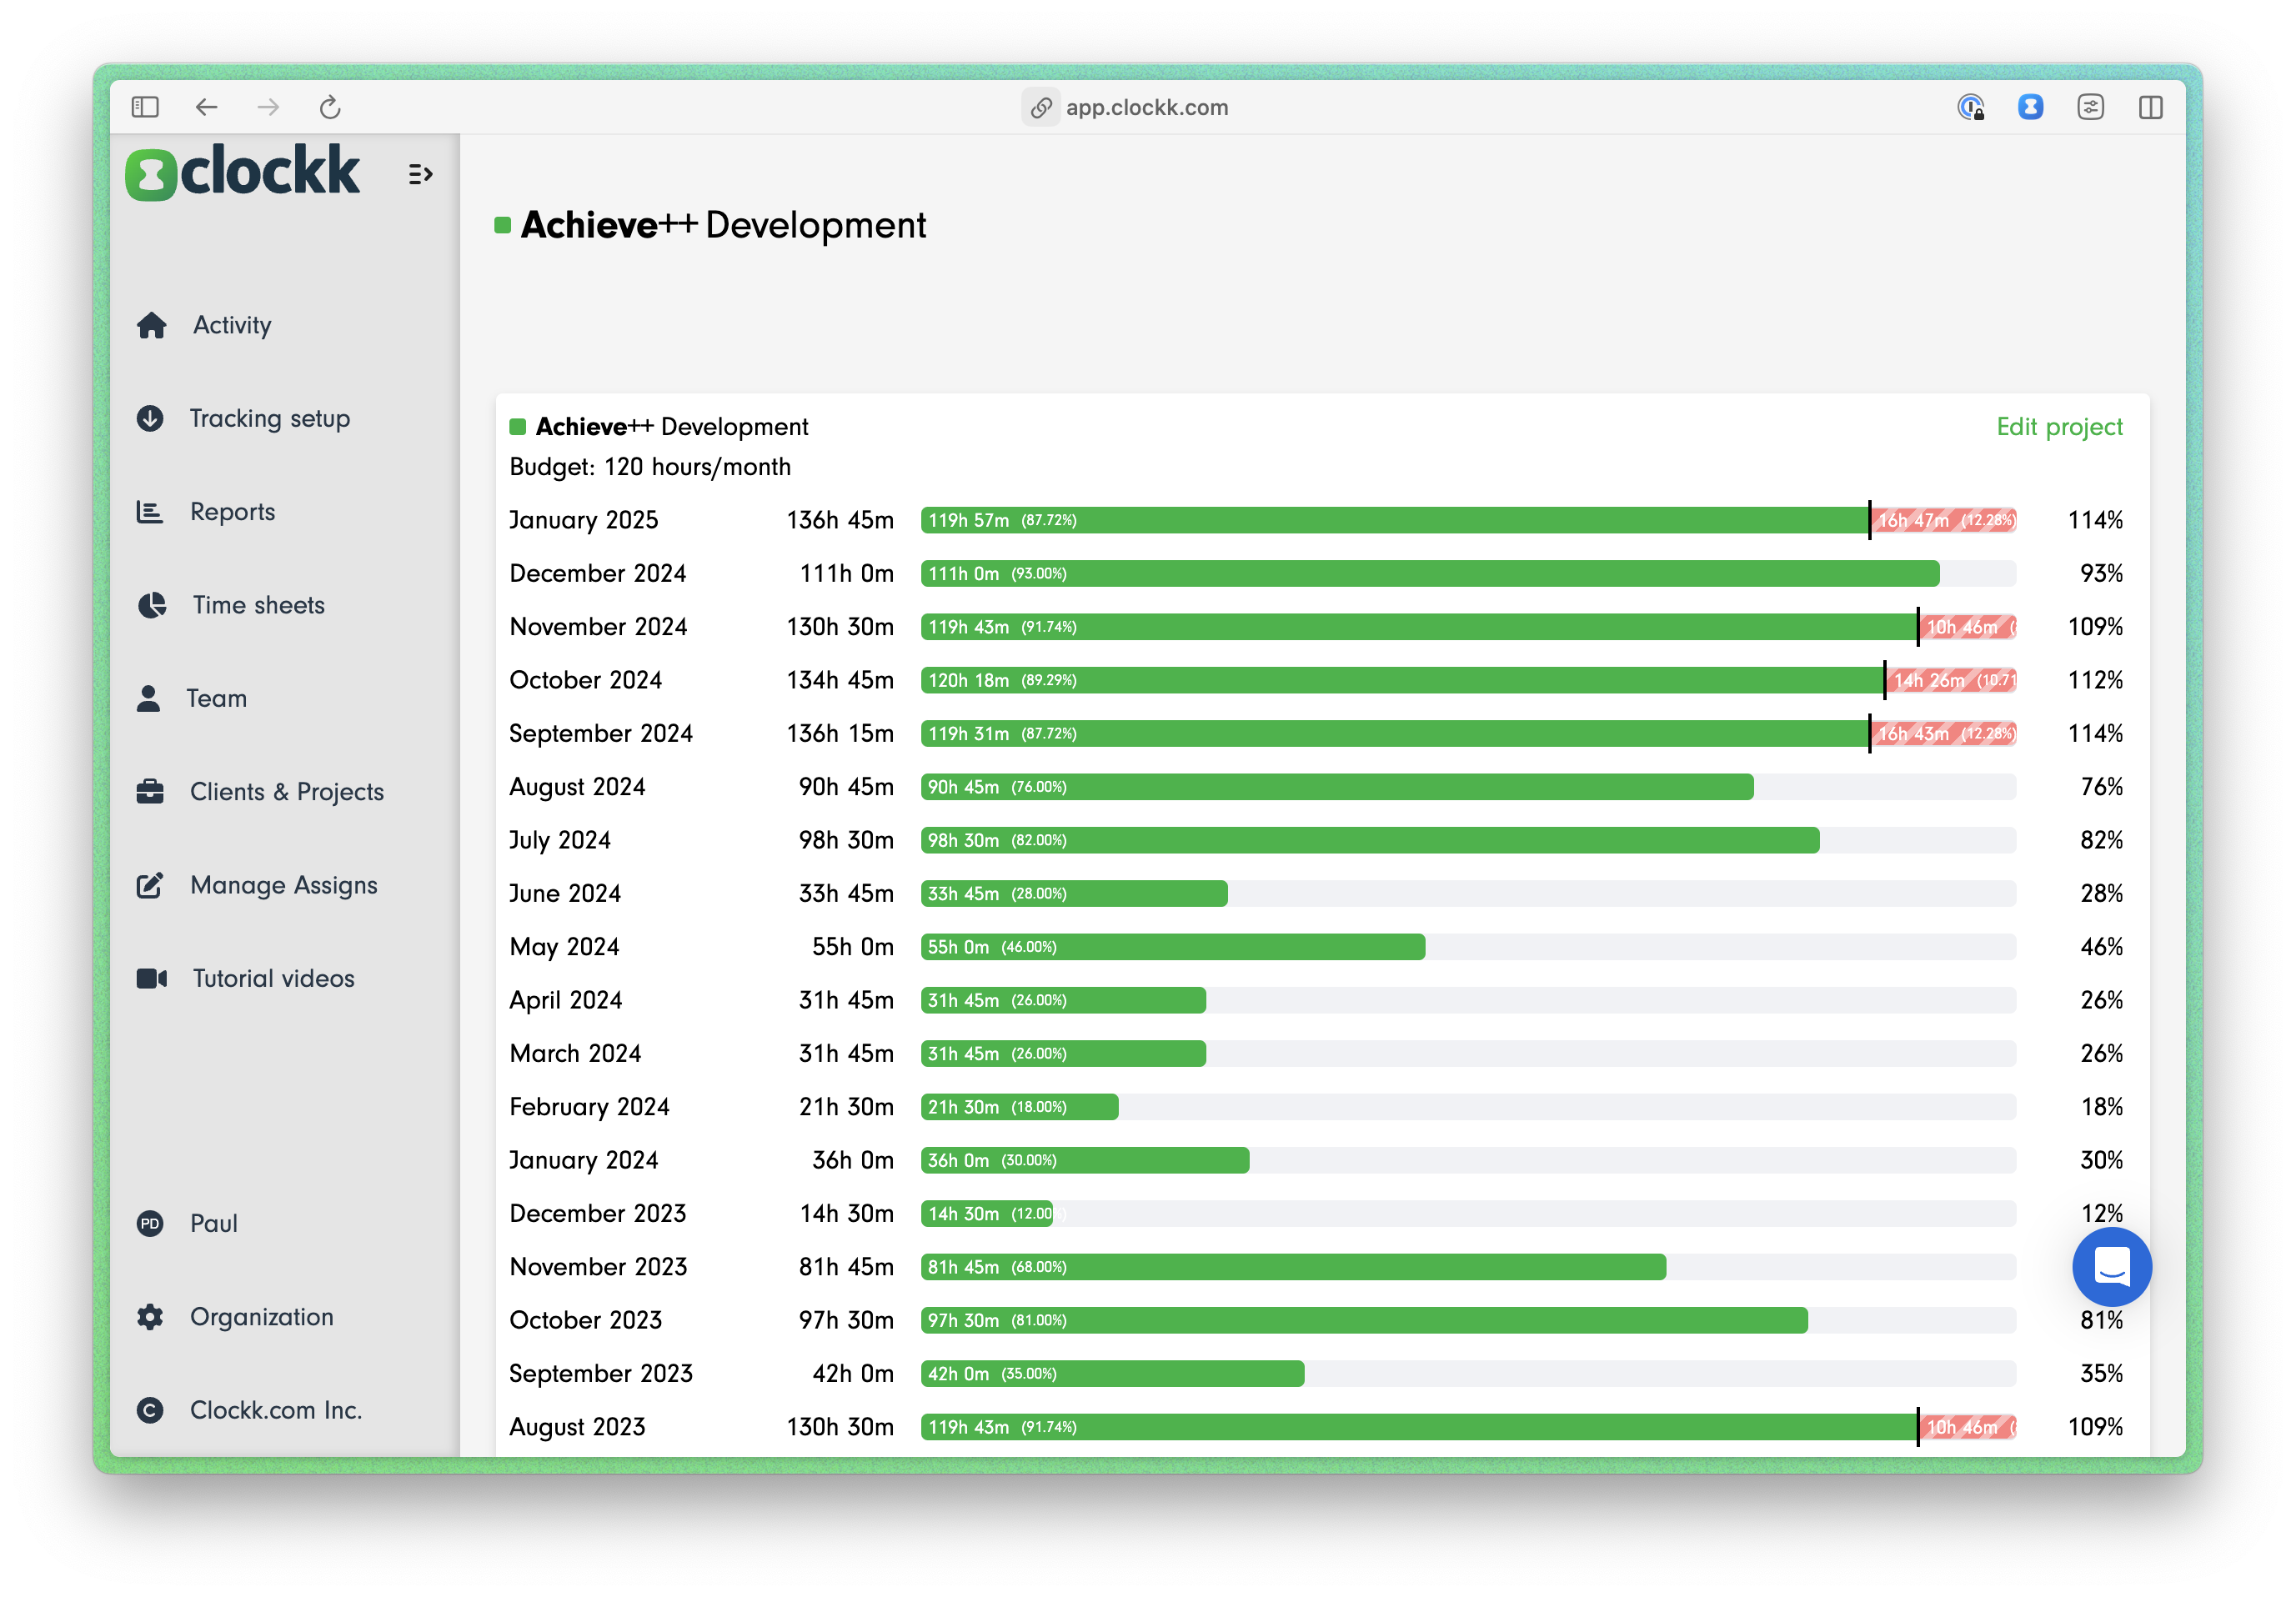Open the Team menu item

pos(216,698)
